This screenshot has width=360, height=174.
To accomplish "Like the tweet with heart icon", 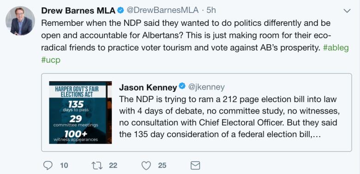I will (146, 166).
